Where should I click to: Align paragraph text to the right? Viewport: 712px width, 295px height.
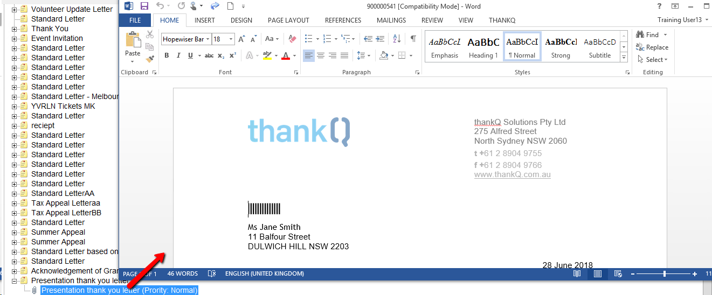pos(333,55)
